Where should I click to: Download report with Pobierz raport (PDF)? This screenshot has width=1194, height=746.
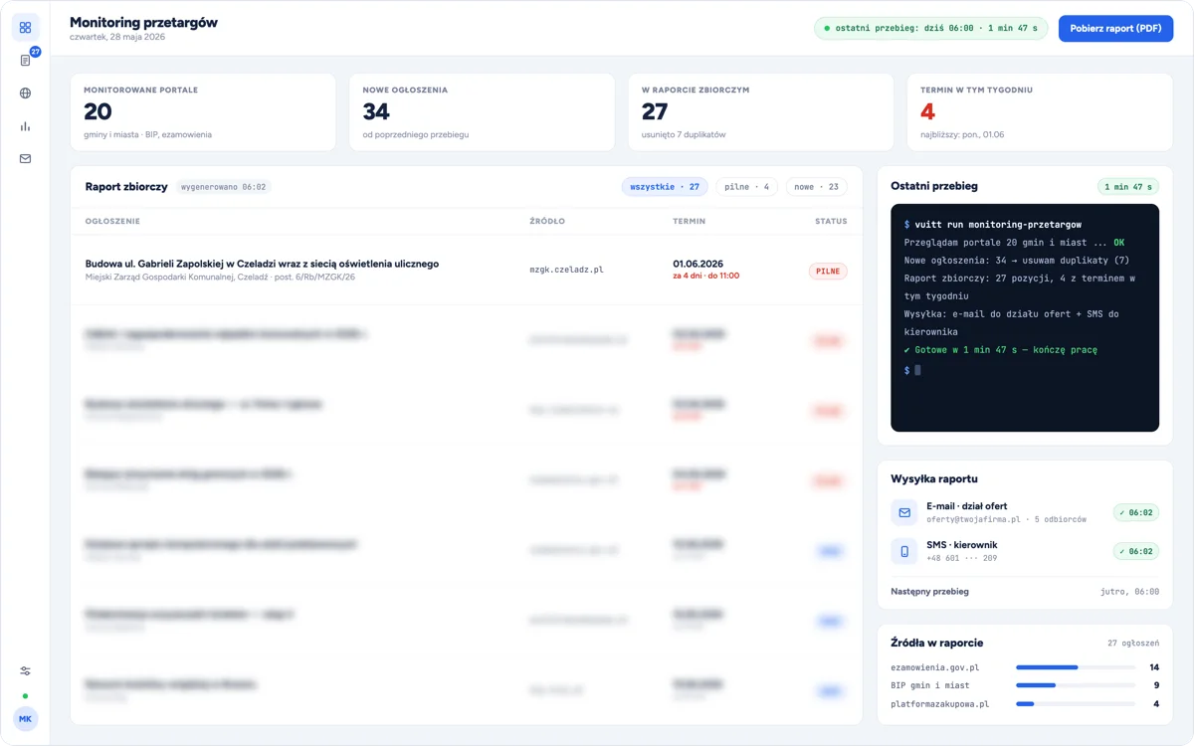(1115, 28)
